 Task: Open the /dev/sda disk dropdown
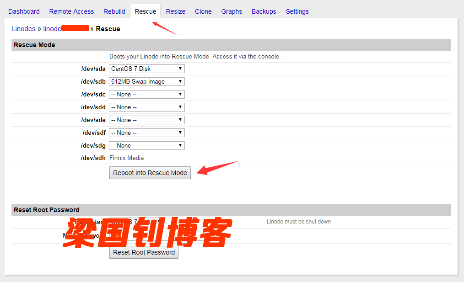(147, 69)
